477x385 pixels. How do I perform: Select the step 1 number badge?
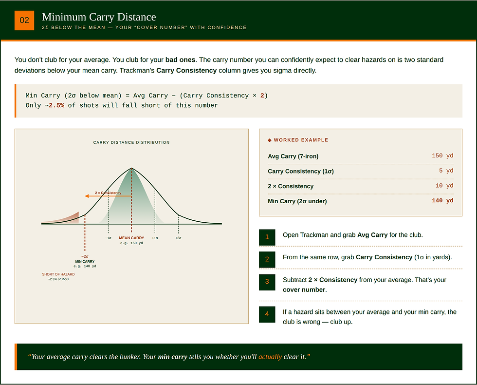267,237
